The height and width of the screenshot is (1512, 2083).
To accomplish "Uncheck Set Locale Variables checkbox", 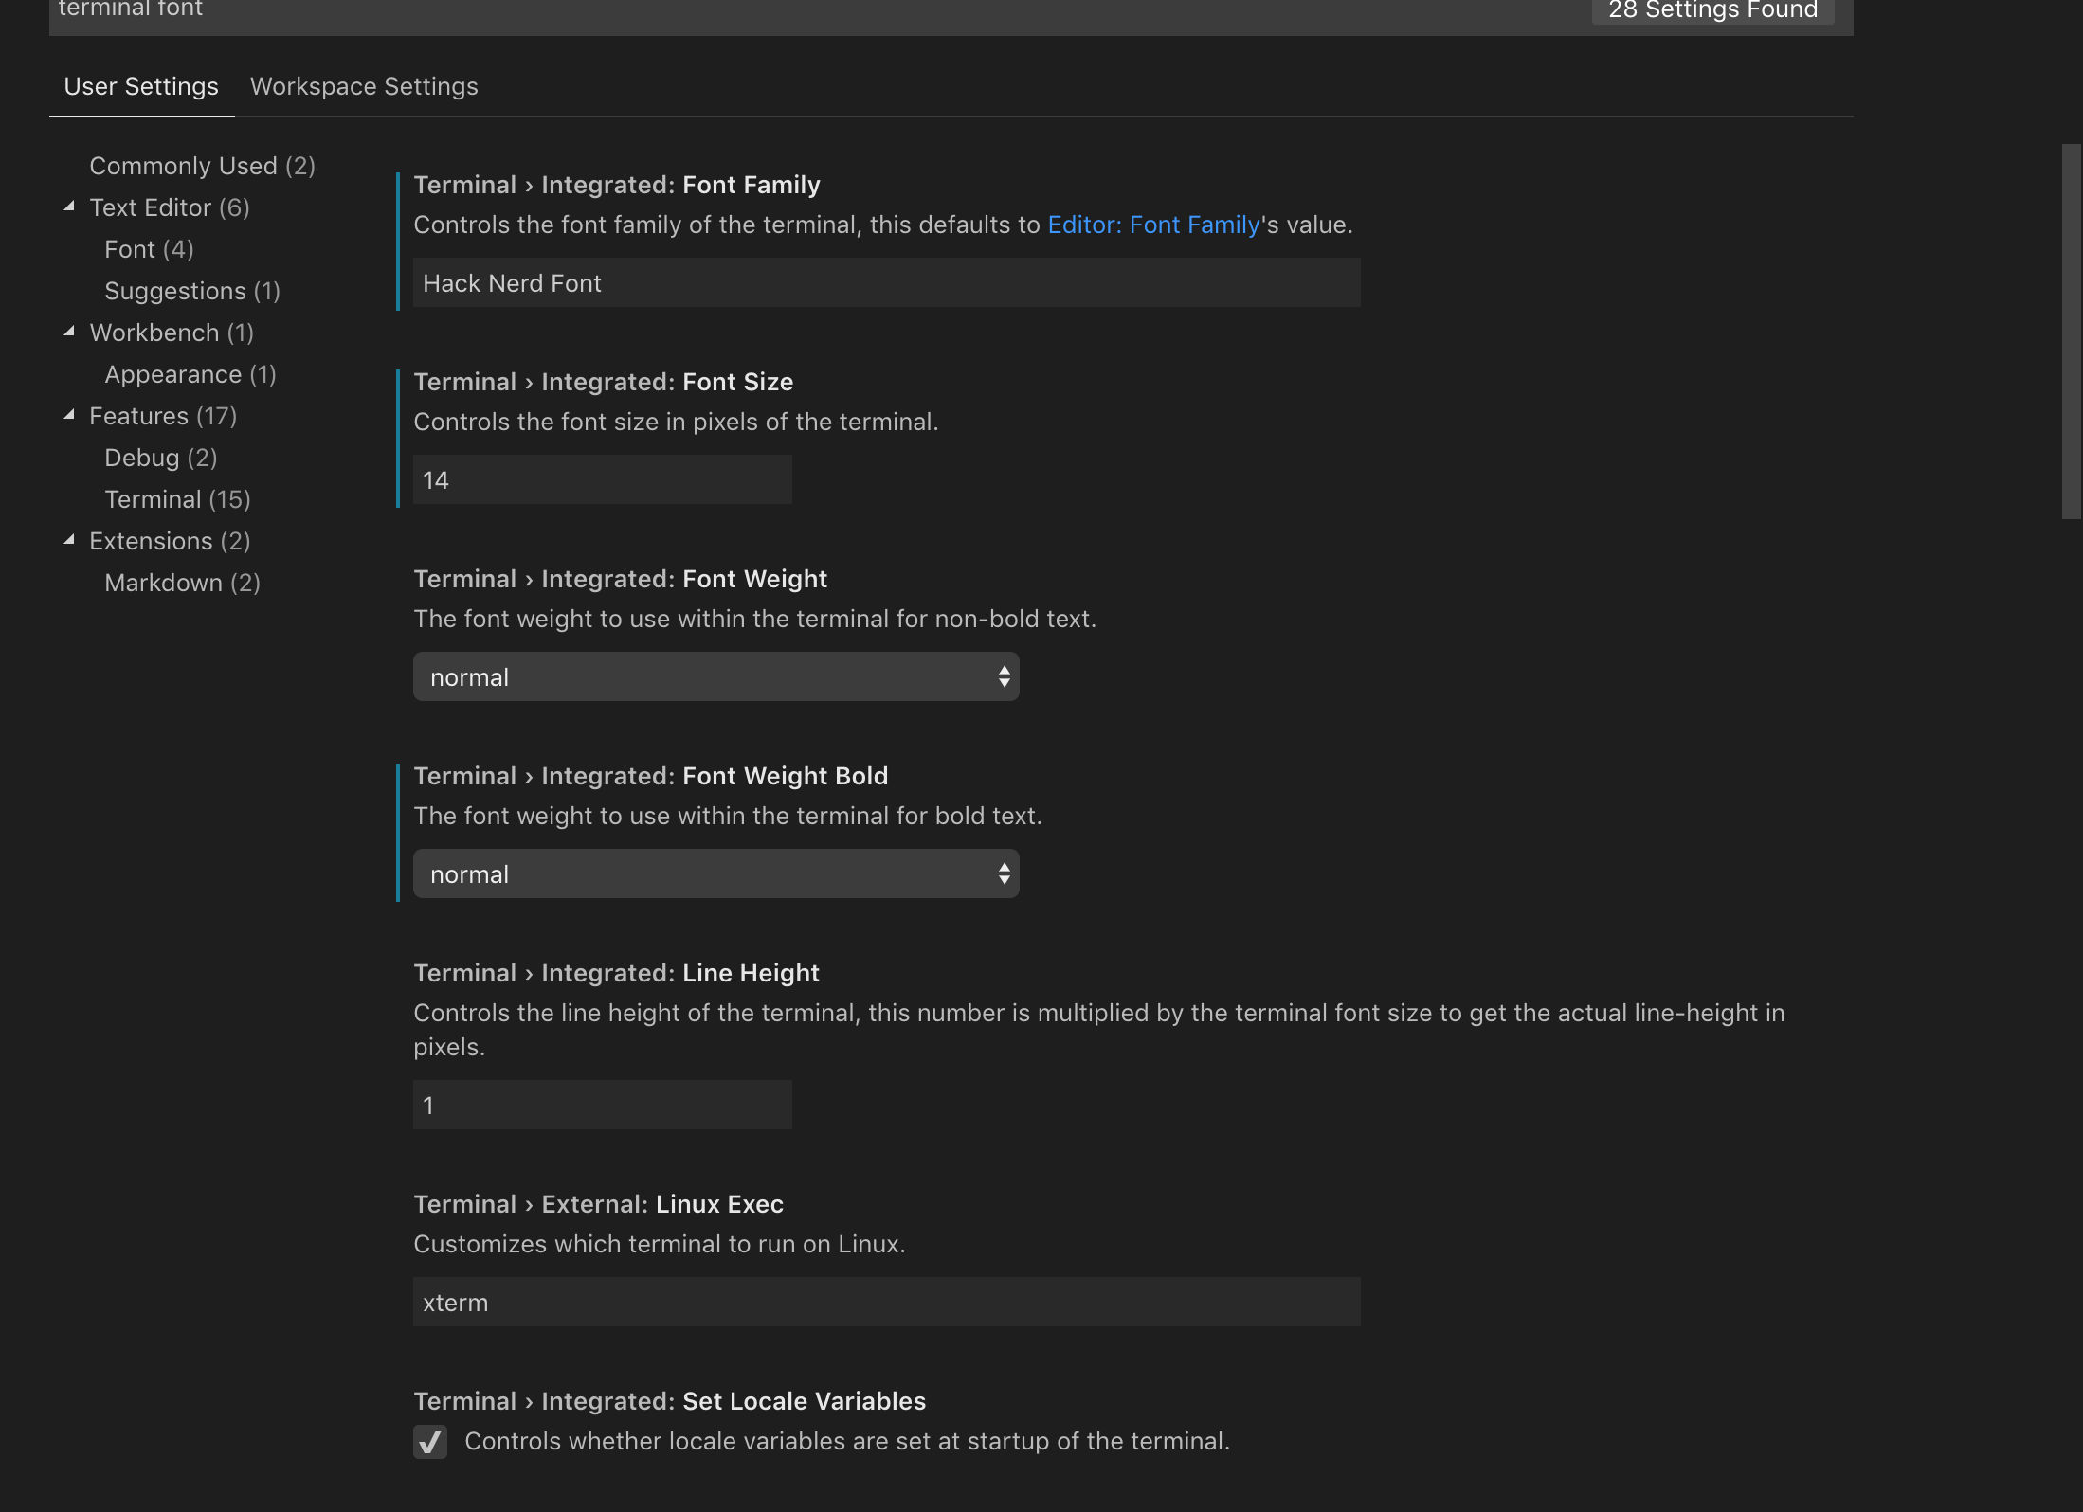I will (431, 1441).
